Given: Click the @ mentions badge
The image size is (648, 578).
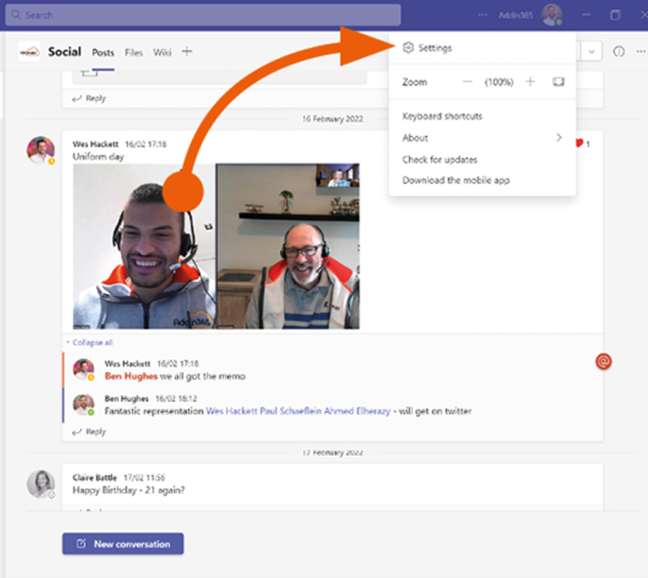Looking at the screenshot, I should pyautogui.click(x=604, y=361).
